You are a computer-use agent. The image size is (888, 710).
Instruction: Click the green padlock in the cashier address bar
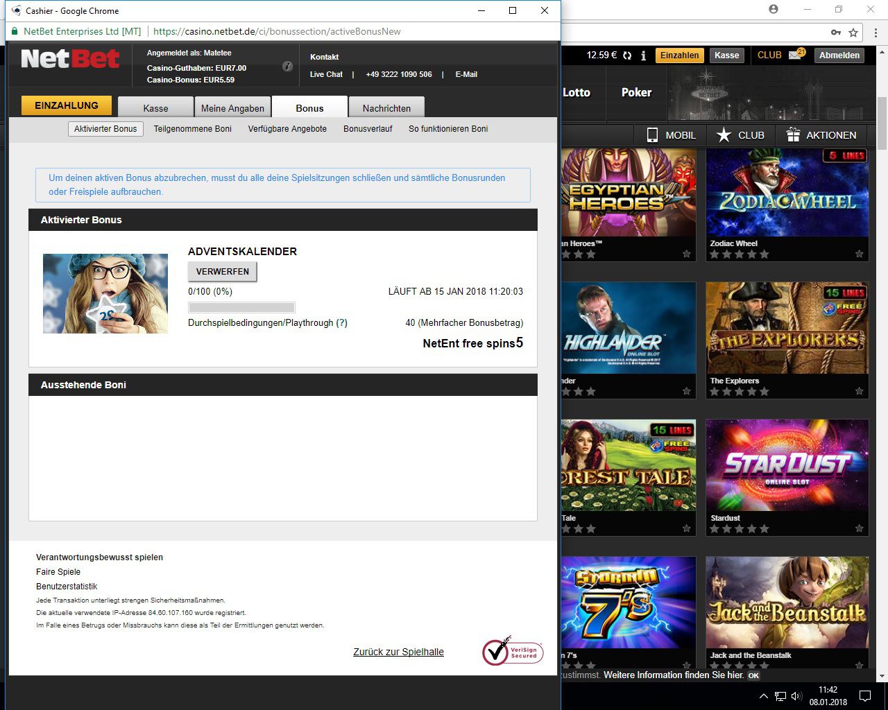coord(15,31)
